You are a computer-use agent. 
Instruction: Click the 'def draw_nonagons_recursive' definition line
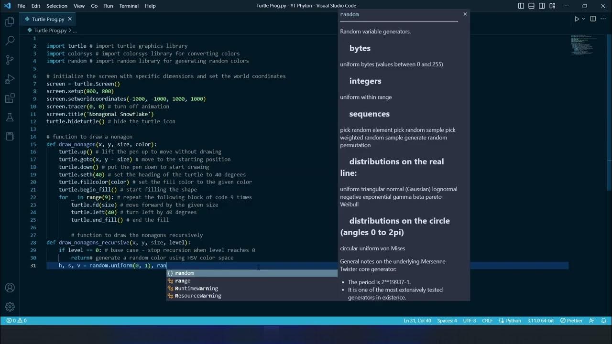[118, 243]
